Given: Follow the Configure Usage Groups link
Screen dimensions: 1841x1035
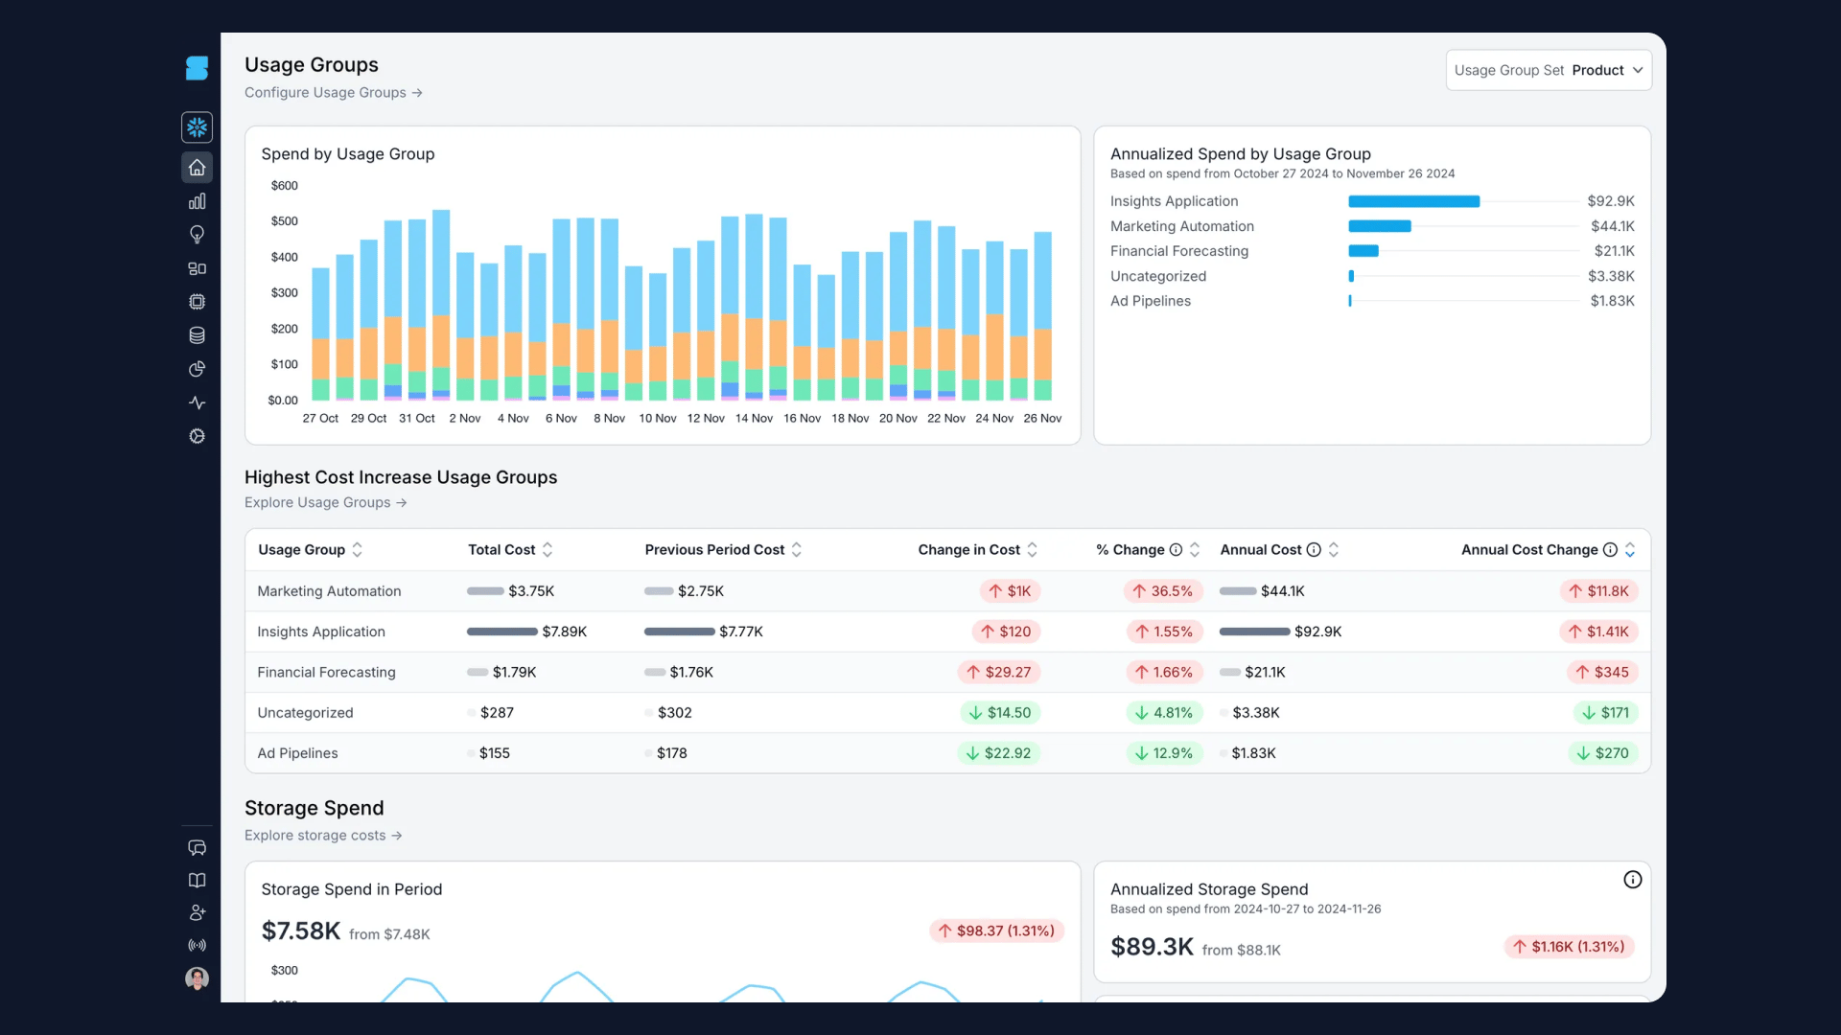Looking at the screenshot, I should pyautogui.click(x=333, y=93).
